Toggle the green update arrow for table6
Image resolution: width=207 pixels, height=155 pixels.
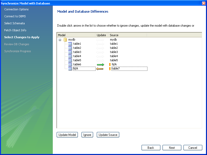101,64
